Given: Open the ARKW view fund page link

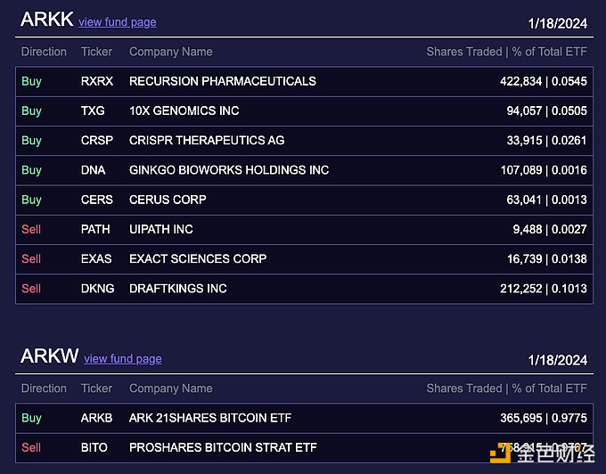Looking at the screenshot, I should coord(123,359).
